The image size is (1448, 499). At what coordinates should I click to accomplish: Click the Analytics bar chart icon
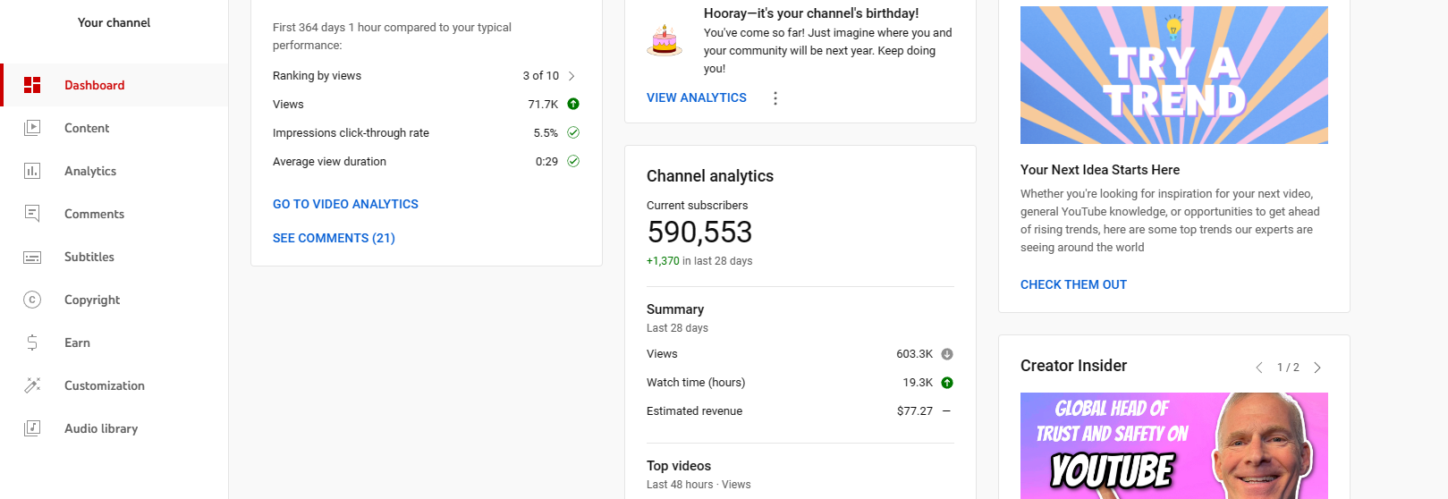32,171
